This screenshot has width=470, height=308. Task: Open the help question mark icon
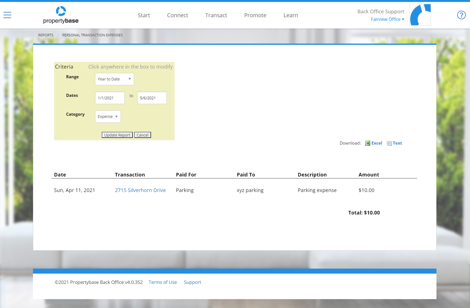(x=461, y=15)
